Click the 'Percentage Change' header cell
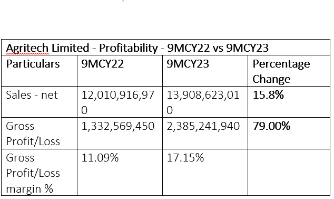This screenshot has height=199, width=334. pyautogui.click(x=289, y=71)
